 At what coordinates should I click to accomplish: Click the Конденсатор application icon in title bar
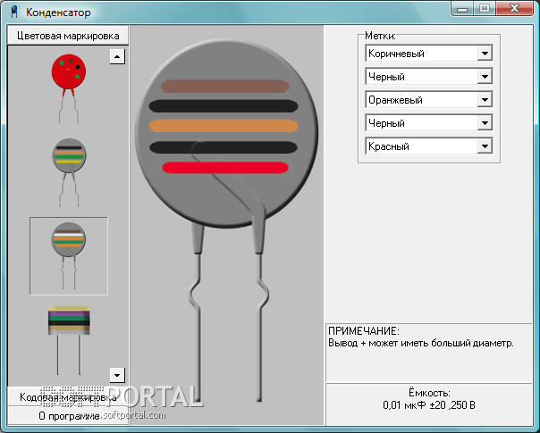pos(14,12)
